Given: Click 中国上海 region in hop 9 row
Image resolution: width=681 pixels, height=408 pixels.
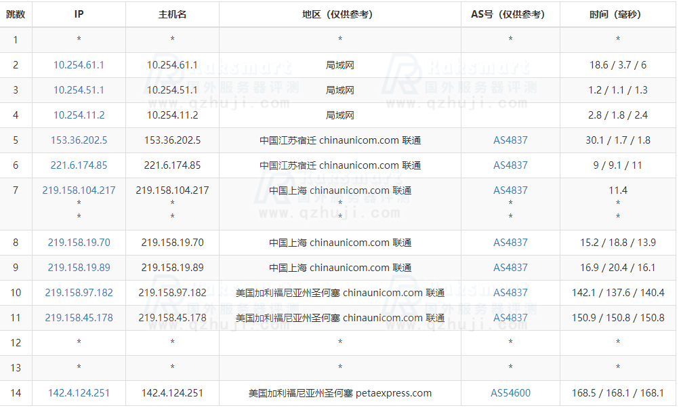Looking at the screenshot, I should [x=340, y=268].
